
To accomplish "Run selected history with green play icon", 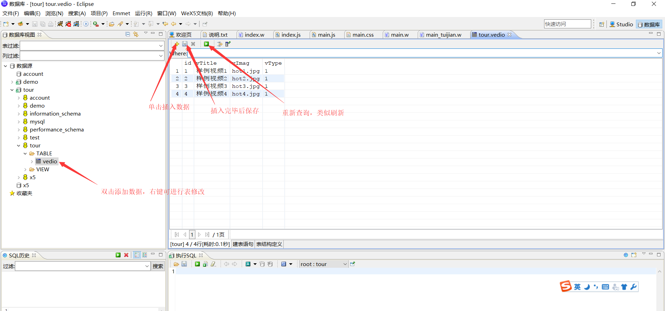I will (118, 255).
